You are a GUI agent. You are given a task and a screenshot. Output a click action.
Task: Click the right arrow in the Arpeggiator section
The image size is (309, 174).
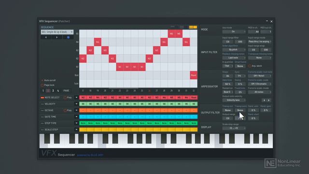click(268, 101)
